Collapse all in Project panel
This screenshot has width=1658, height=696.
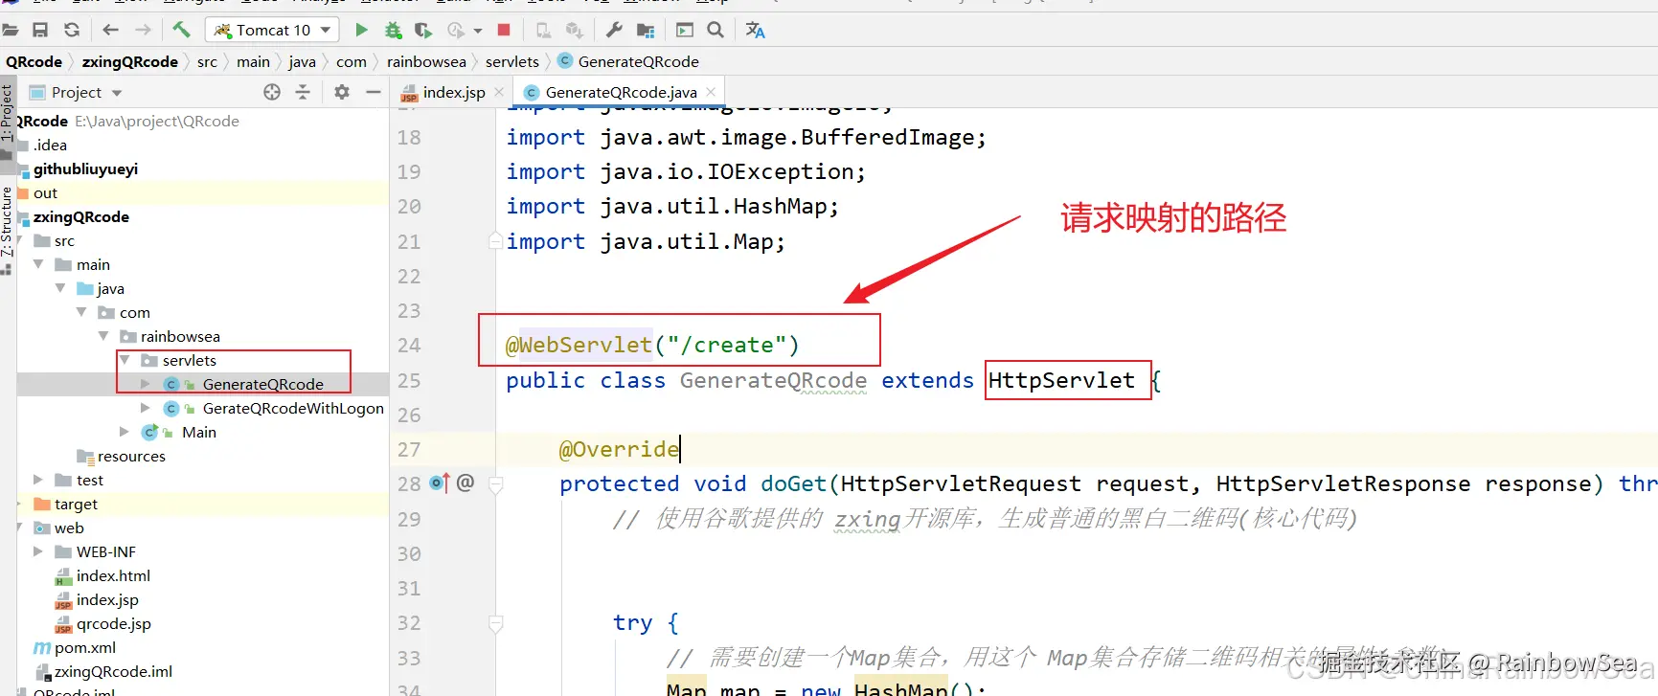pyautogui.click(x=303, y=92)
